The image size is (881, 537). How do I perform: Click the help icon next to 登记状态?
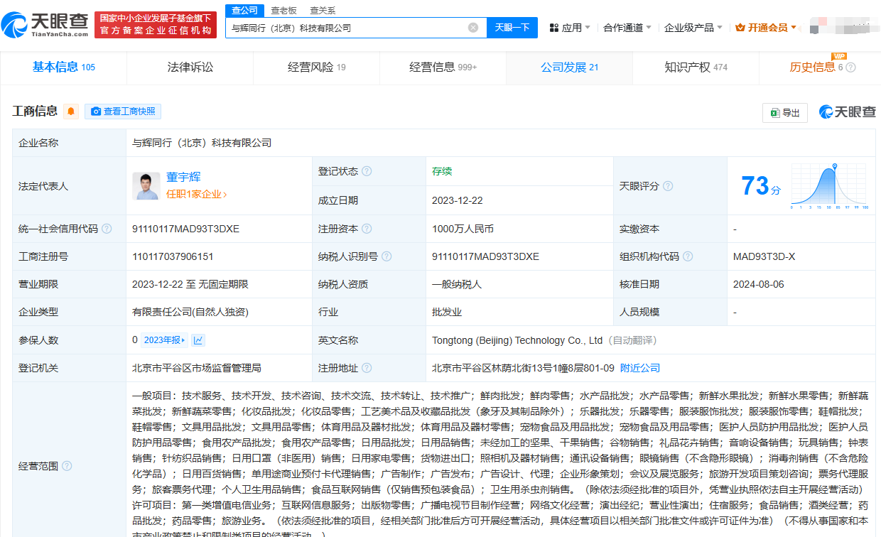[367, 171]
